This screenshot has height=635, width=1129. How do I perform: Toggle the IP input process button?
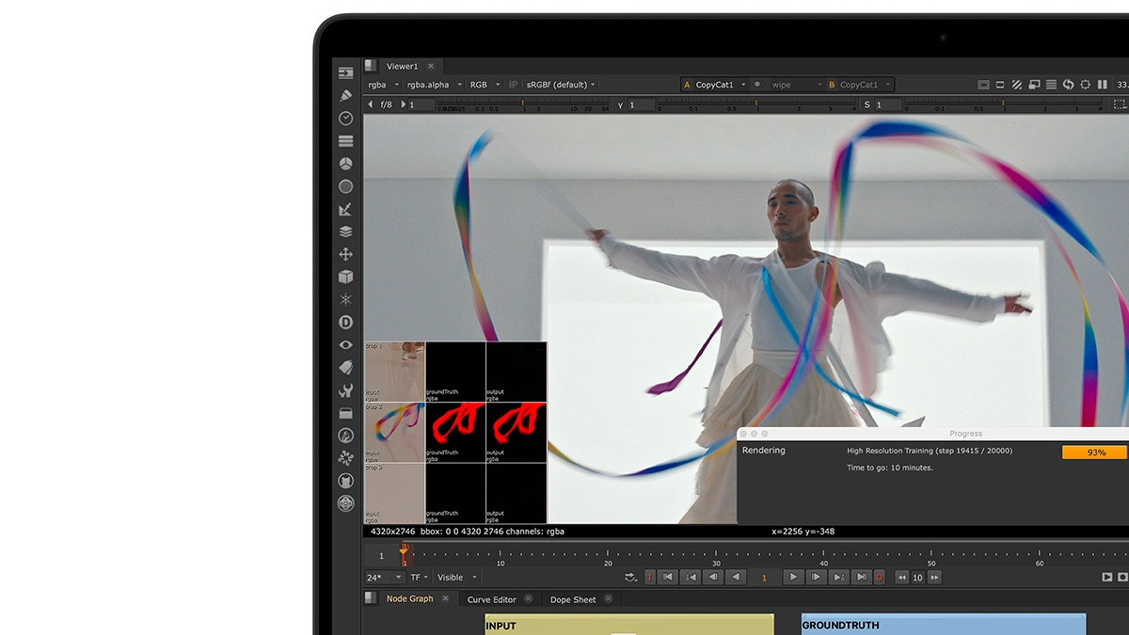click(513, 85)
